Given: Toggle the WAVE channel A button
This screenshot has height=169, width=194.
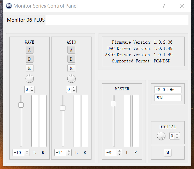Looking at the screenshot, I should (30, 50).
